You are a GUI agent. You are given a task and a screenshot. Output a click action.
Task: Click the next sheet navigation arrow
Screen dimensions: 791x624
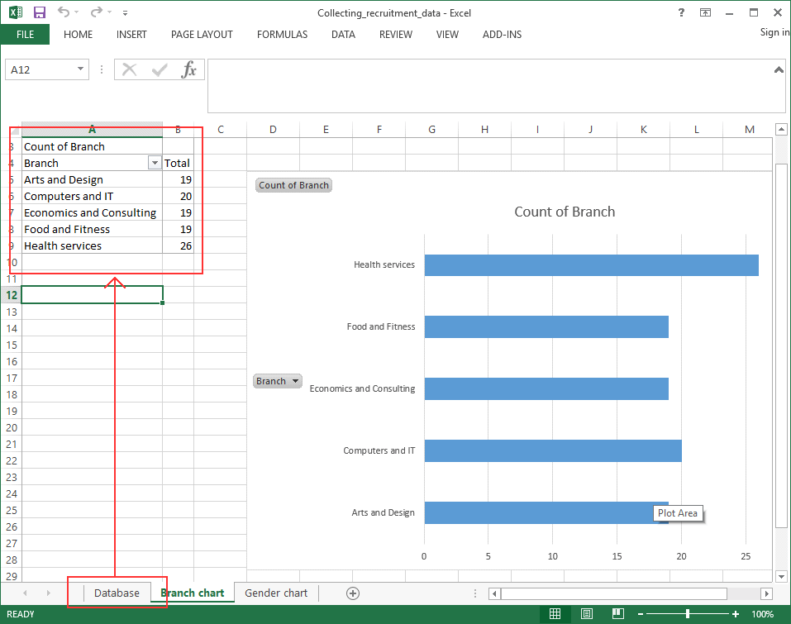48,593
